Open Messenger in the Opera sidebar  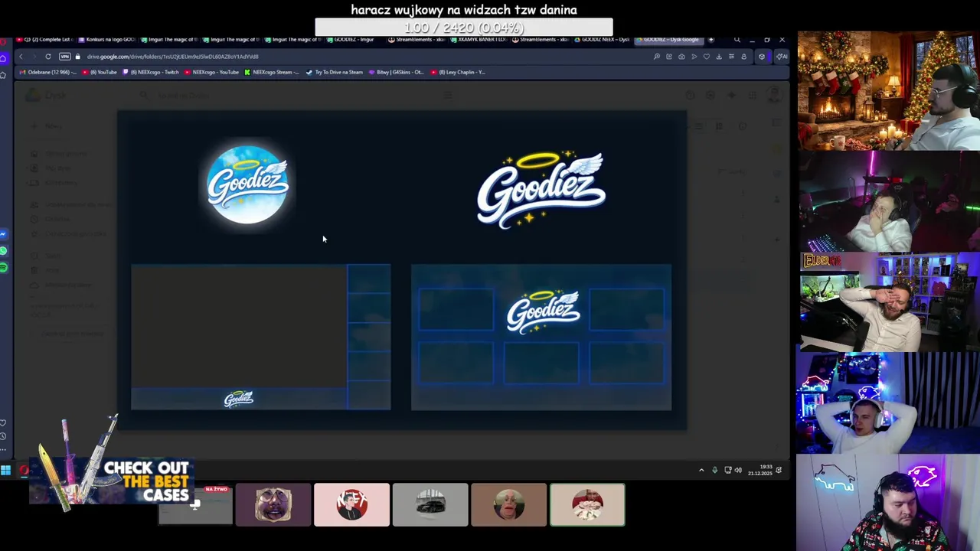click(x=4, y=234)
